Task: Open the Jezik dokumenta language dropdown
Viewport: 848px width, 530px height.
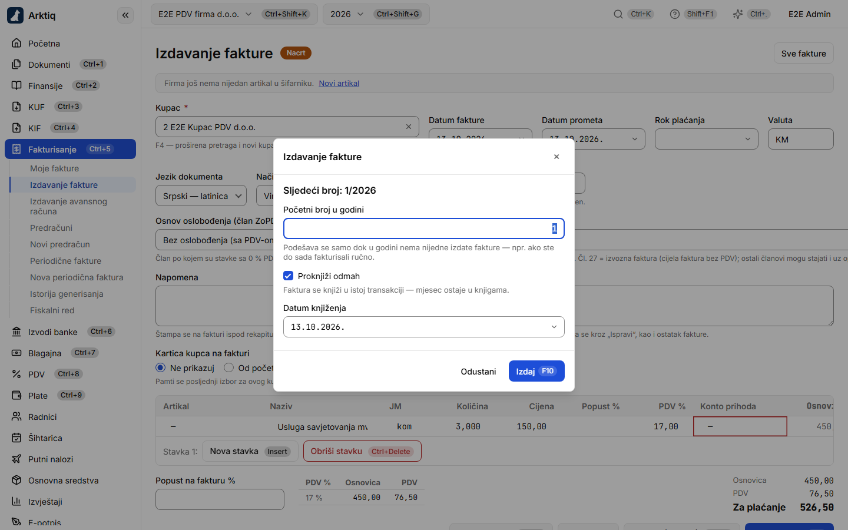Action: 201,196
